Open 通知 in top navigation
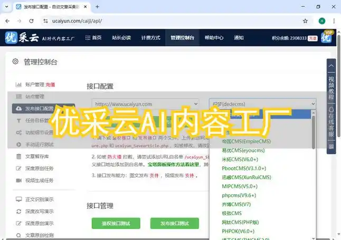 (x=239, y=37)
